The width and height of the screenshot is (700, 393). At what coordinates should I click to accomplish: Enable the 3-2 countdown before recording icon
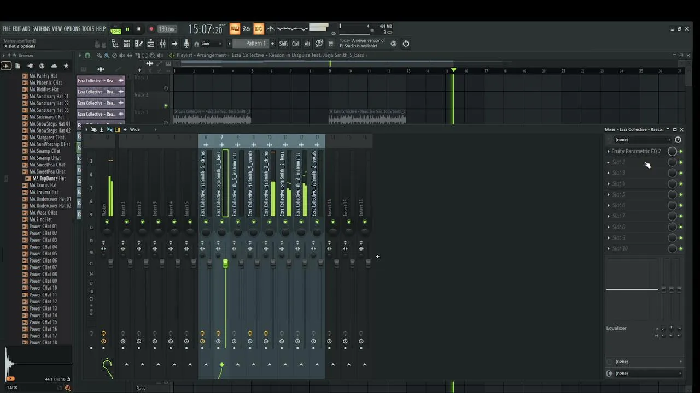click(246, 29)
